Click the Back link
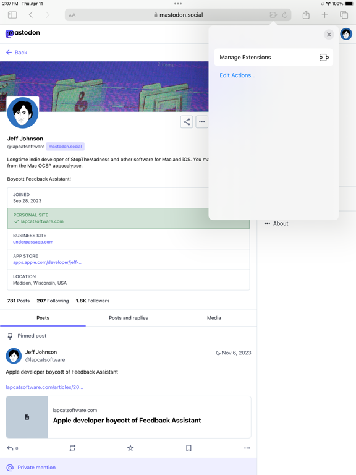This screenshot has width=356, height=475. [x=17, y=53]
